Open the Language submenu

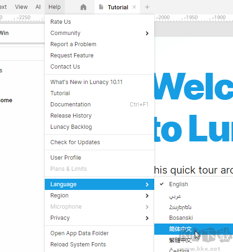tap(99, 184)
